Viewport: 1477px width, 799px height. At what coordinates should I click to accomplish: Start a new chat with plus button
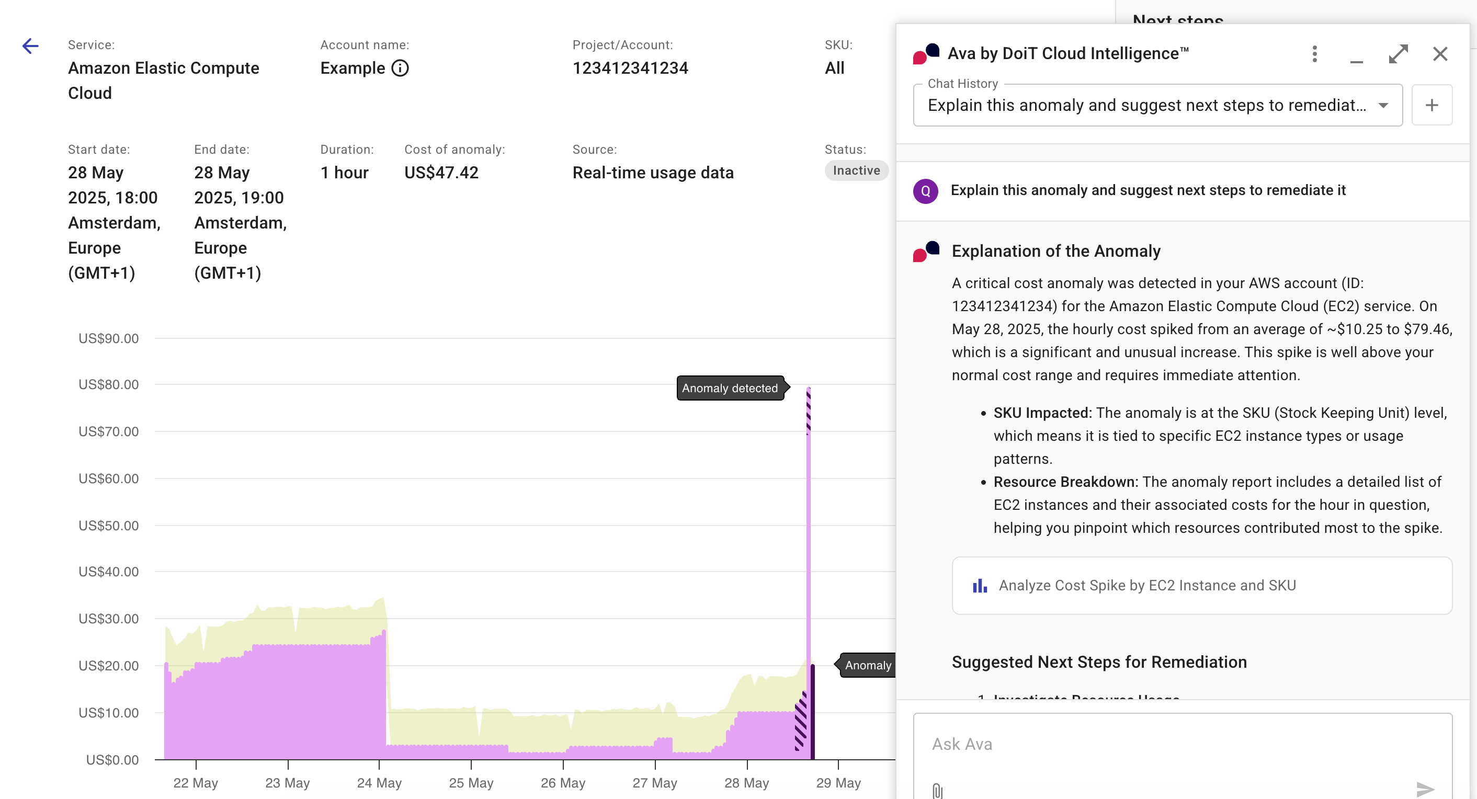[x=1431, y=106]
